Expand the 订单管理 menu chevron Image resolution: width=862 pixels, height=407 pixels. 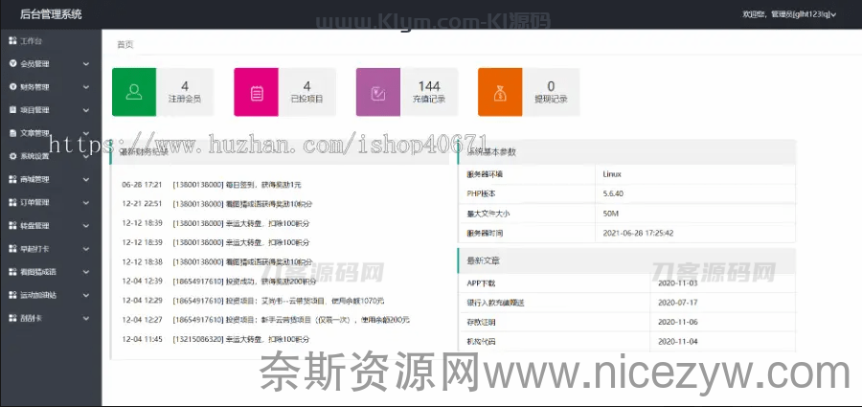tap(86, 203)
